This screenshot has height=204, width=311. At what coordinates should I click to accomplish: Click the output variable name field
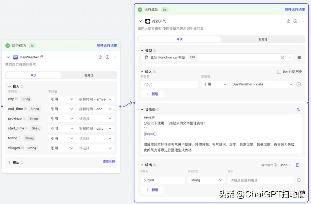coord(163,180)
